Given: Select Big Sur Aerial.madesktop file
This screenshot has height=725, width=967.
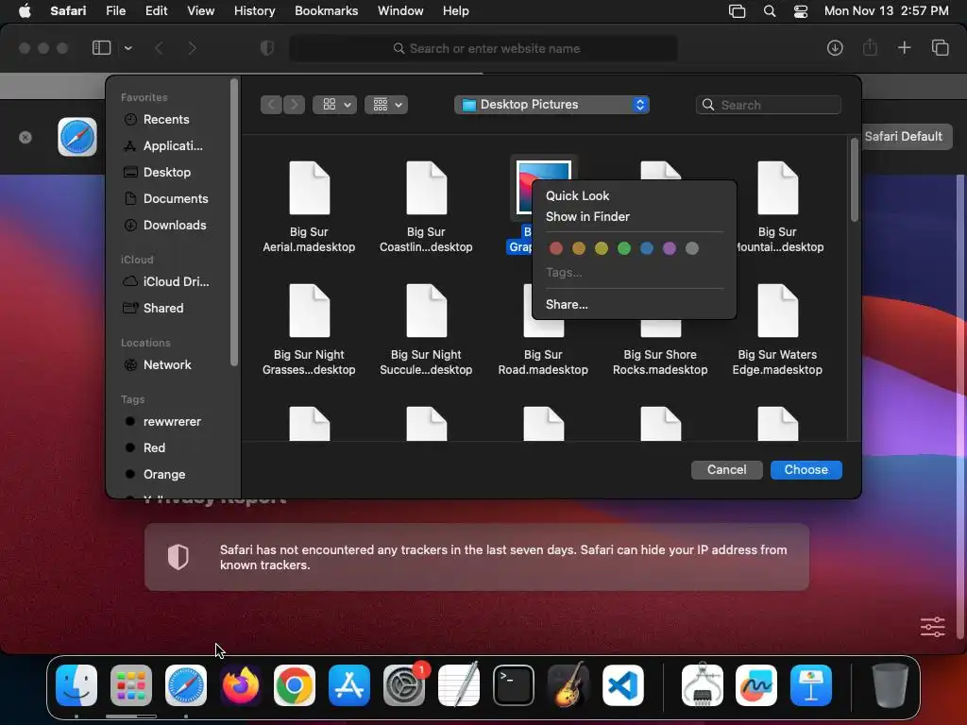Looking at the screenshot, I should point(309,207).
